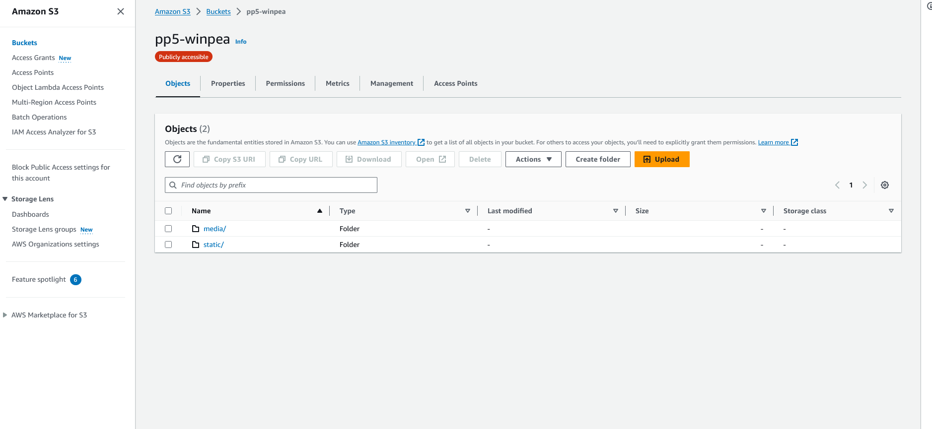Click external link icon beside Amazon S3 inventory
Image resolution: width=932 pixels, height=429 pixels.
click(x=421, y=142)
